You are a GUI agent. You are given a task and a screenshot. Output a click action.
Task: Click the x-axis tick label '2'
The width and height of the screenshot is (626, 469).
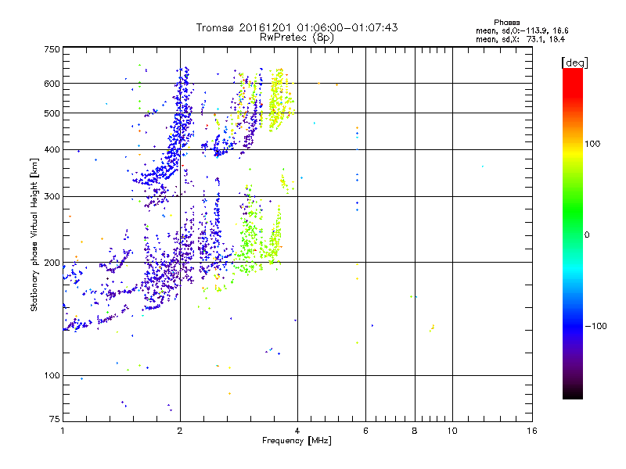(180, 431)
